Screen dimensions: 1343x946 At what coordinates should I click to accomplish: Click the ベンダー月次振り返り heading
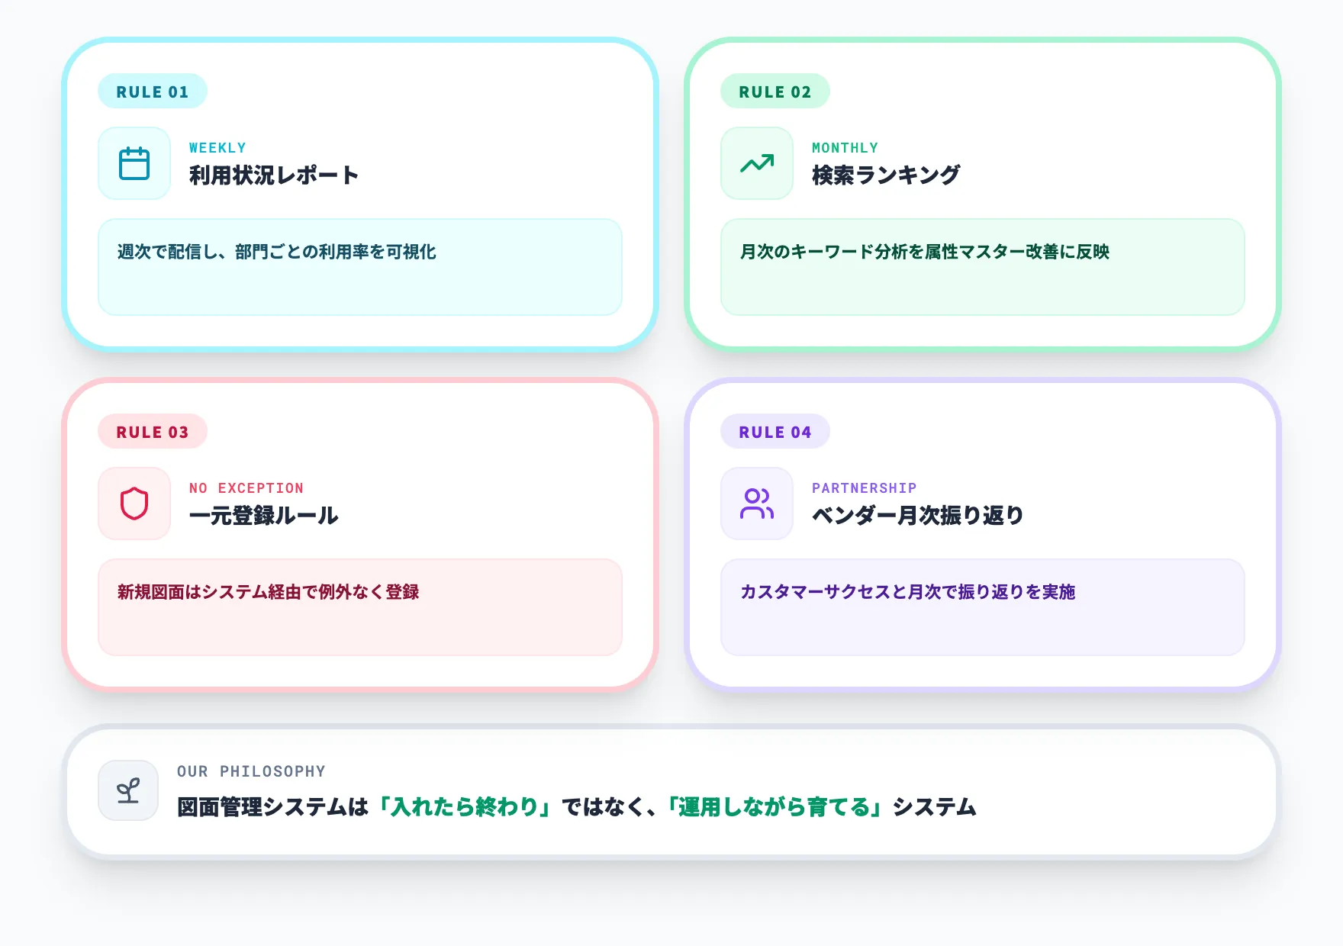click(x=919, y=515)
